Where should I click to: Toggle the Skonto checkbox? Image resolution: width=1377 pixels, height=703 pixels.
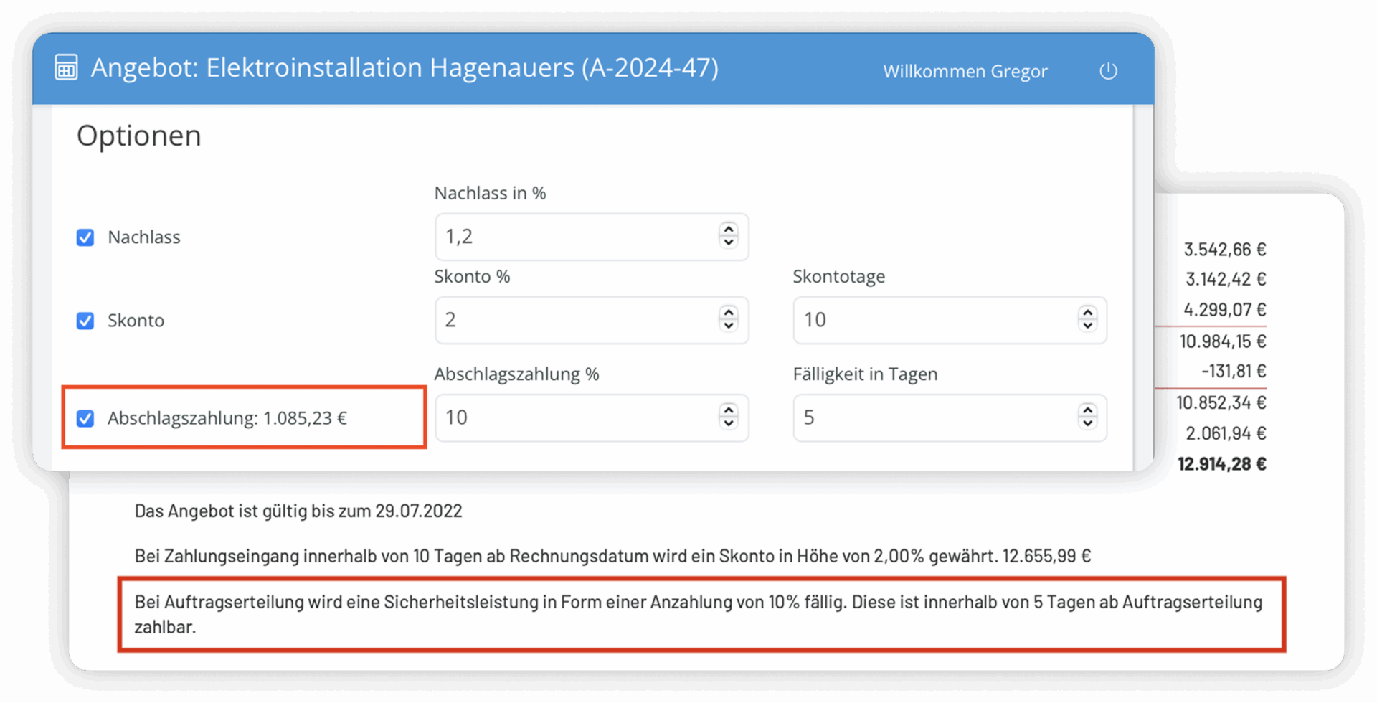[x=85, y=321]
